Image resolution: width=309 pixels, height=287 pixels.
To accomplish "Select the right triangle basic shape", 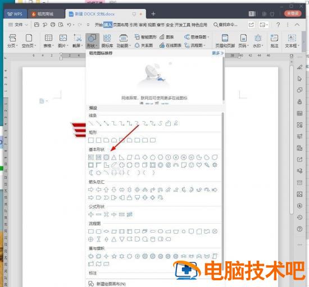I will coord(121,158).
